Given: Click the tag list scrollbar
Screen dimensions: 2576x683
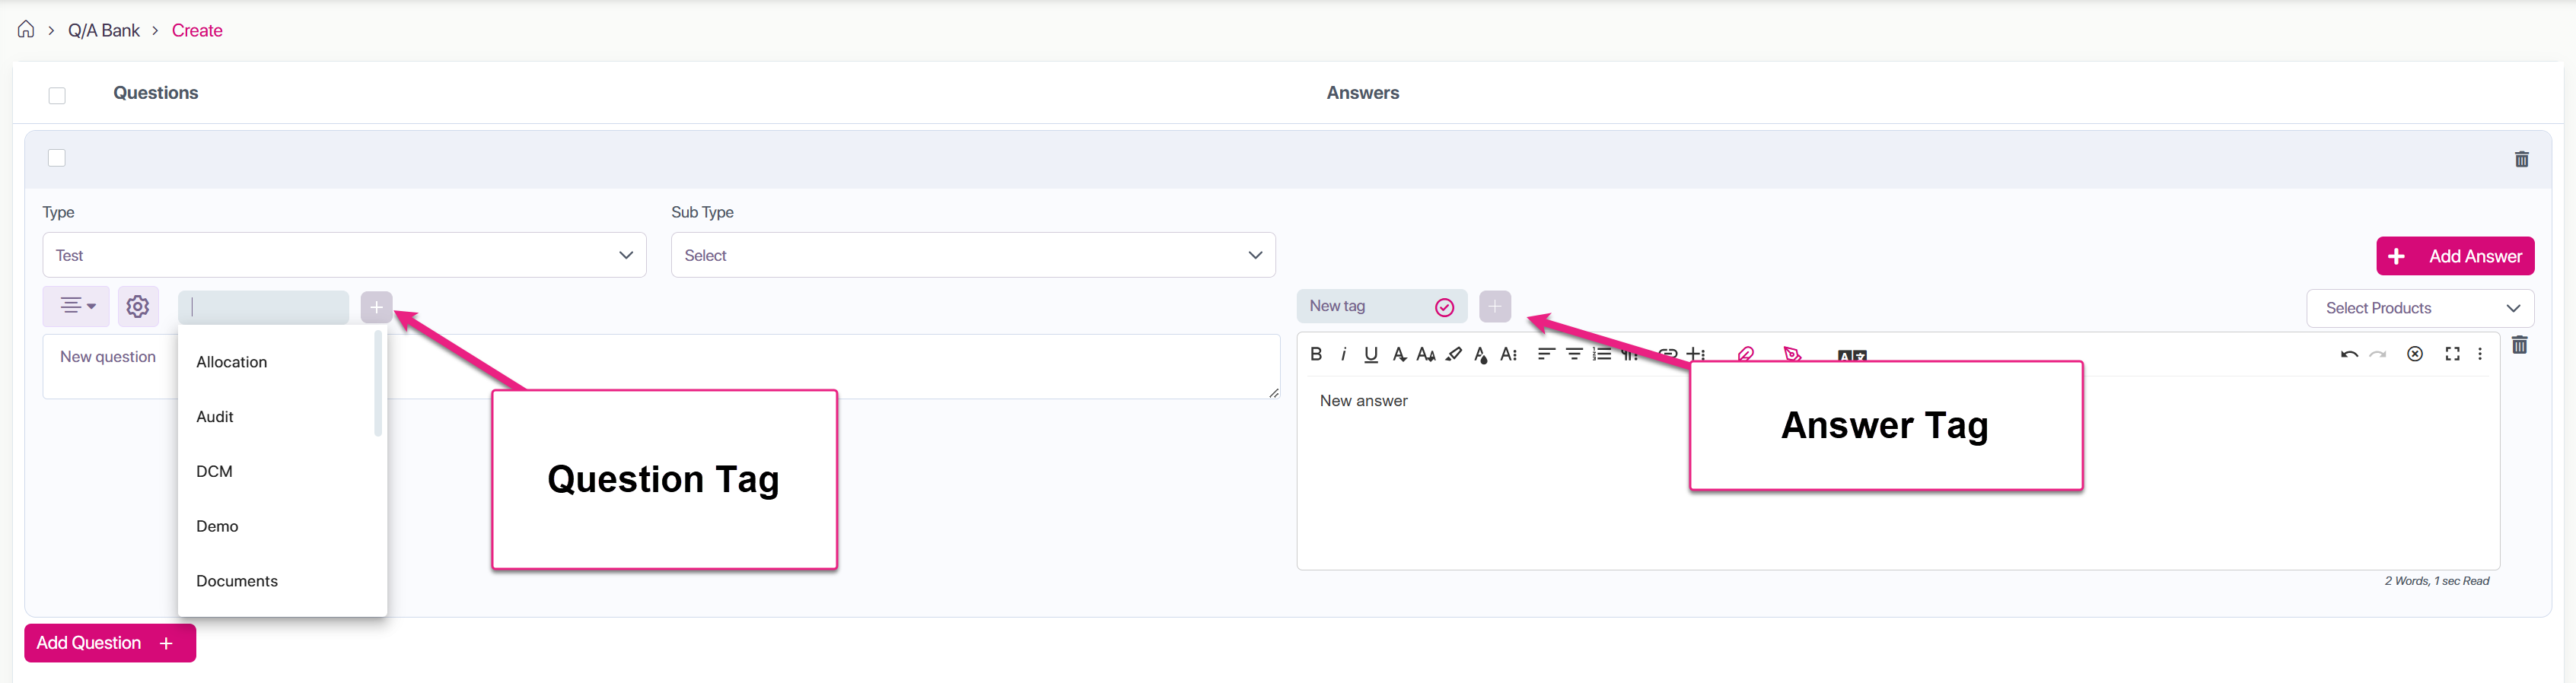Looking at the screenshot, I should click(378, 384).
